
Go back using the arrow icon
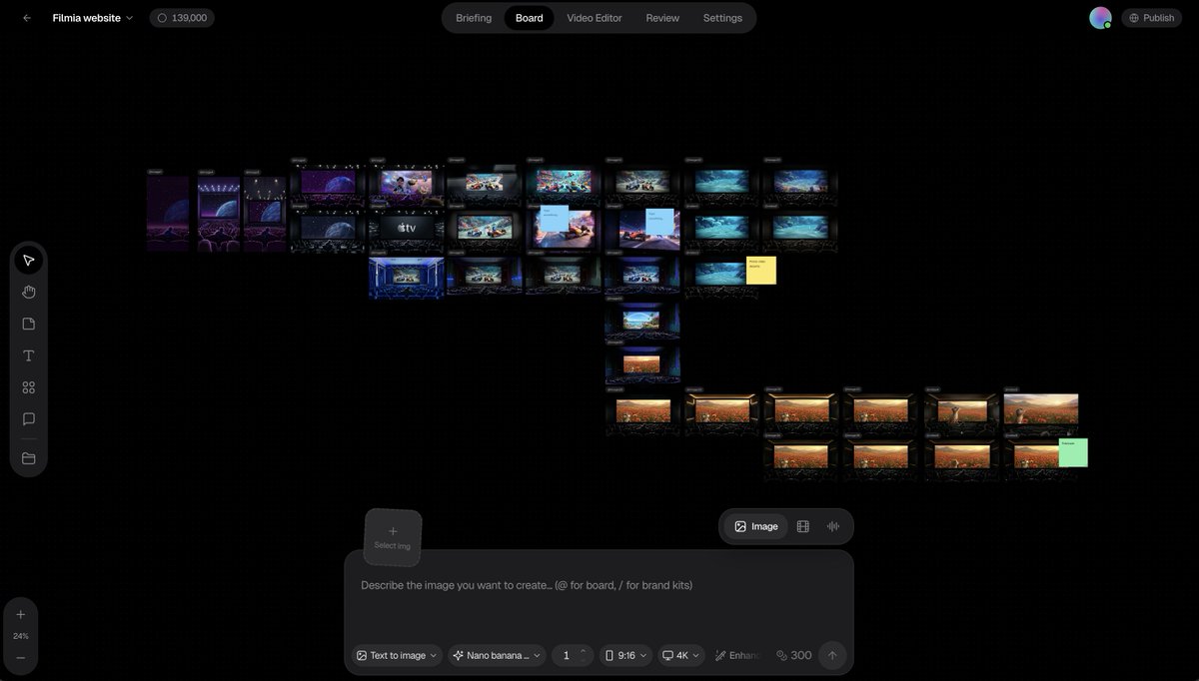pyautogui.click(x=27, y=18)
